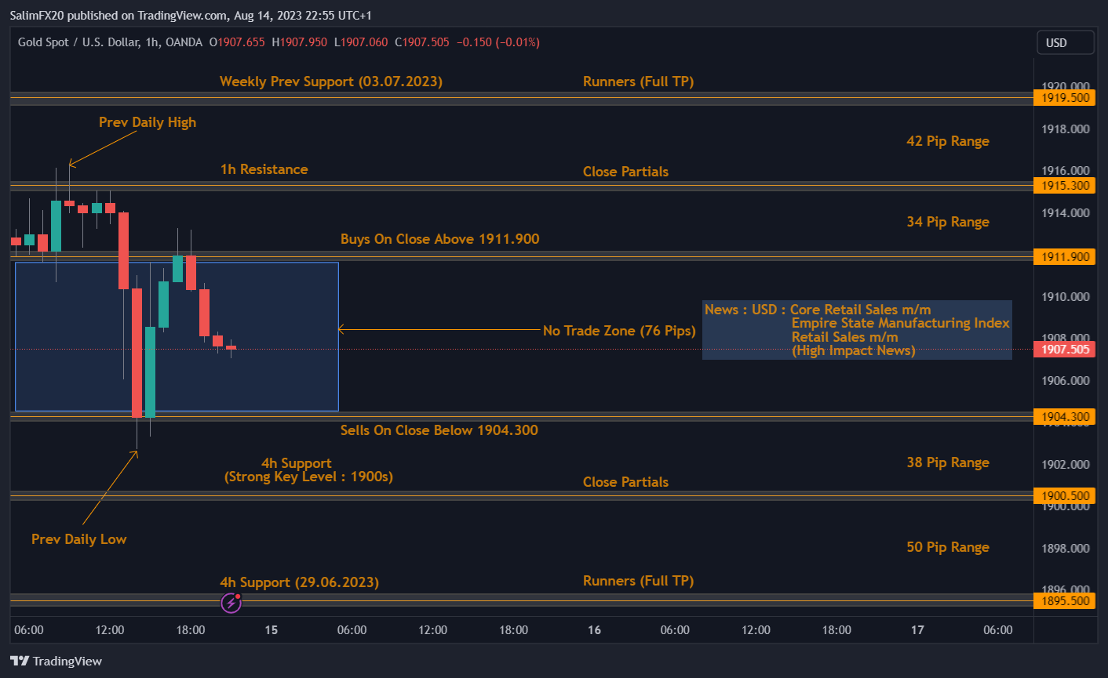Click the TradingView logo in the bottom corner

55,661
